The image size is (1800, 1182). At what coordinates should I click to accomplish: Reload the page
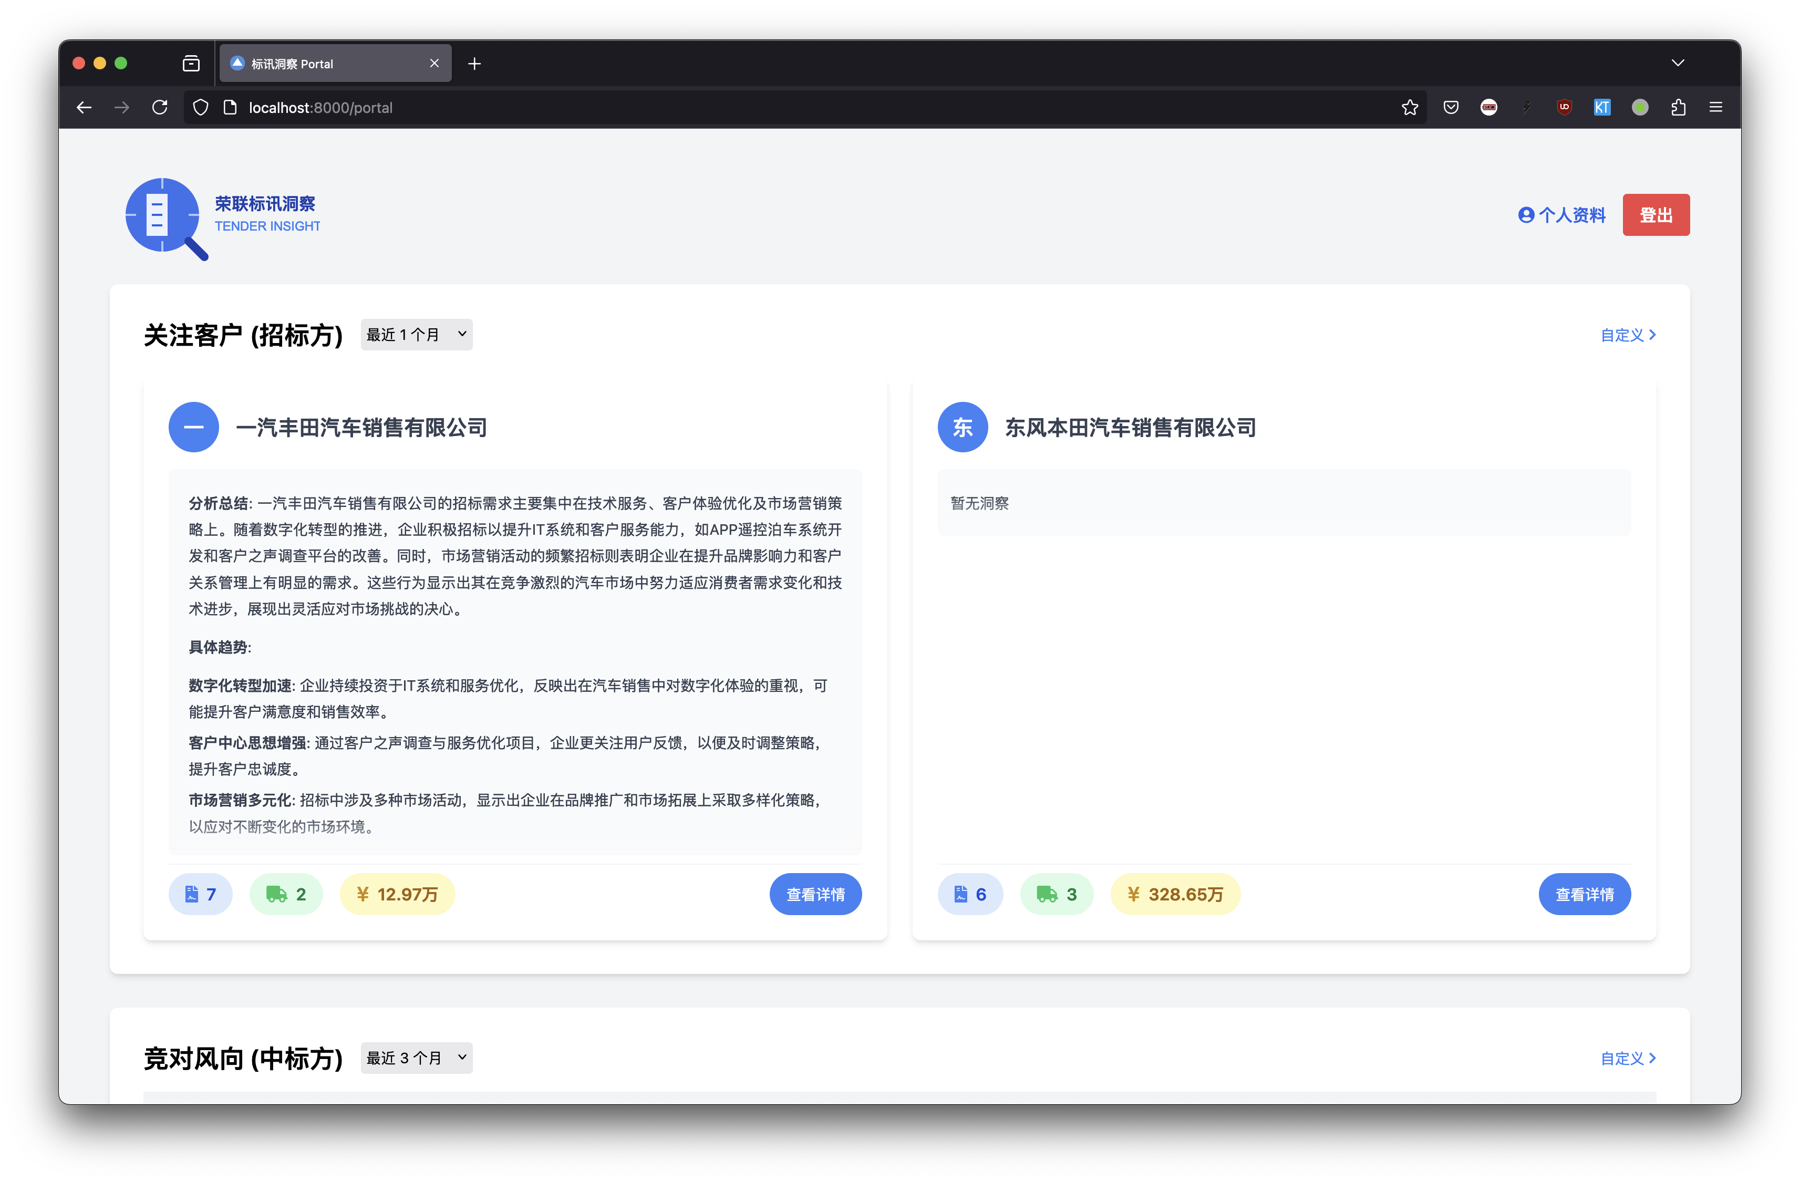[x=160, y=107]
